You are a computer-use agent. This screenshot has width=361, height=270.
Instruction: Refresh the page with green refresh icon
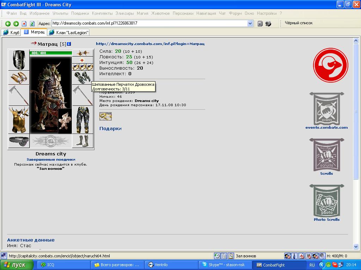(32, 24)
